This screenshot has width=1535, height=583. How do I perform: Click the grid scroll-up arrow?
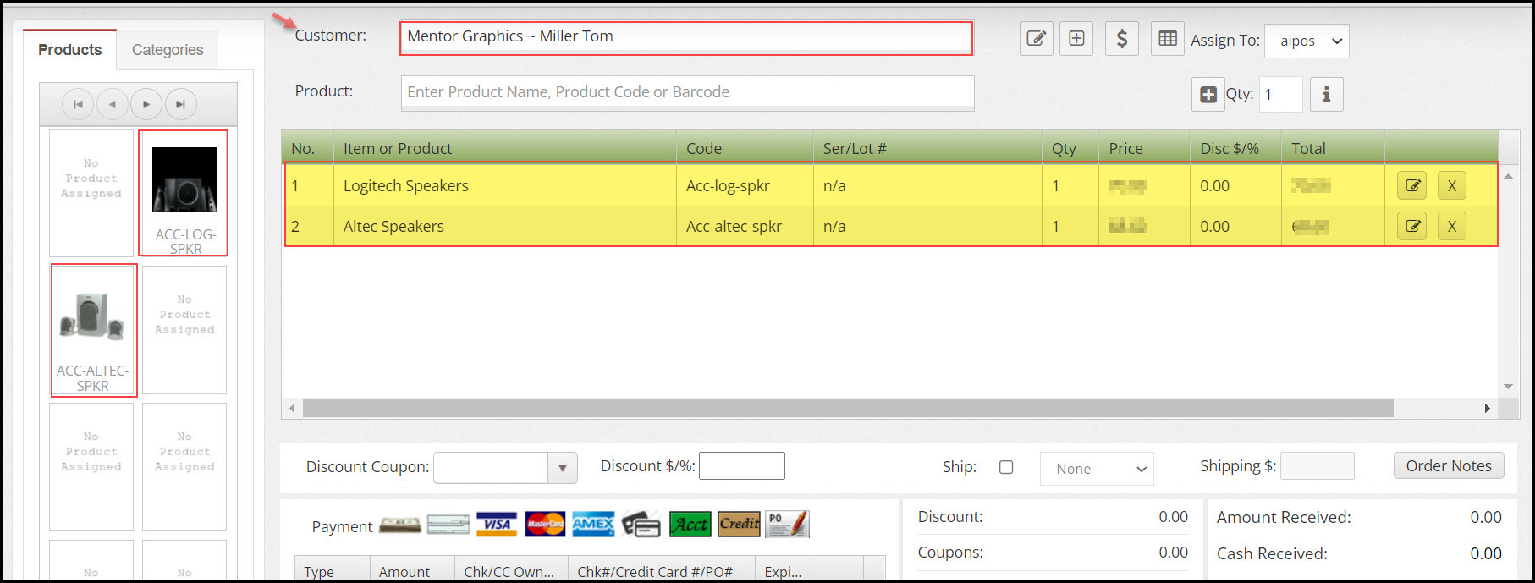tap(1508, 176)
